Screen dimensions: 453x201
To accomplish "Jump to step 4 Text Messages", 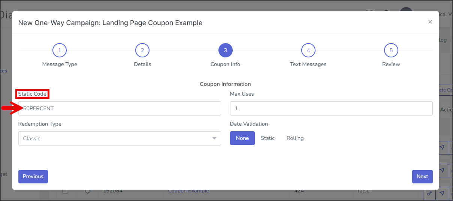I will click(x=308, y=50).
